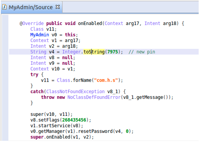
Task: Click ClassNotFoundException in catch clause
Action: pyautogui.click(x=75, y=92)
